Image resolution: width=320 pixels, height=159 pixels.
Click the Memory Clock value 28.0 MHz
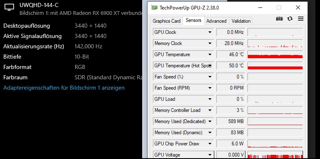click(230, 43)
